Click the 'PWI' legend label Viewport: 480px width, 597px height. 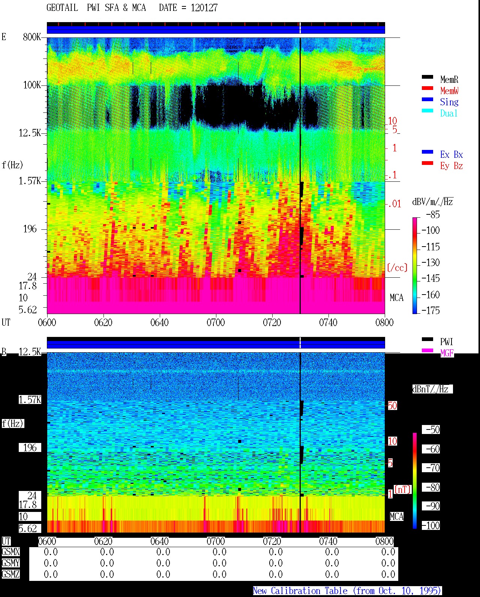tap(447, 342)
